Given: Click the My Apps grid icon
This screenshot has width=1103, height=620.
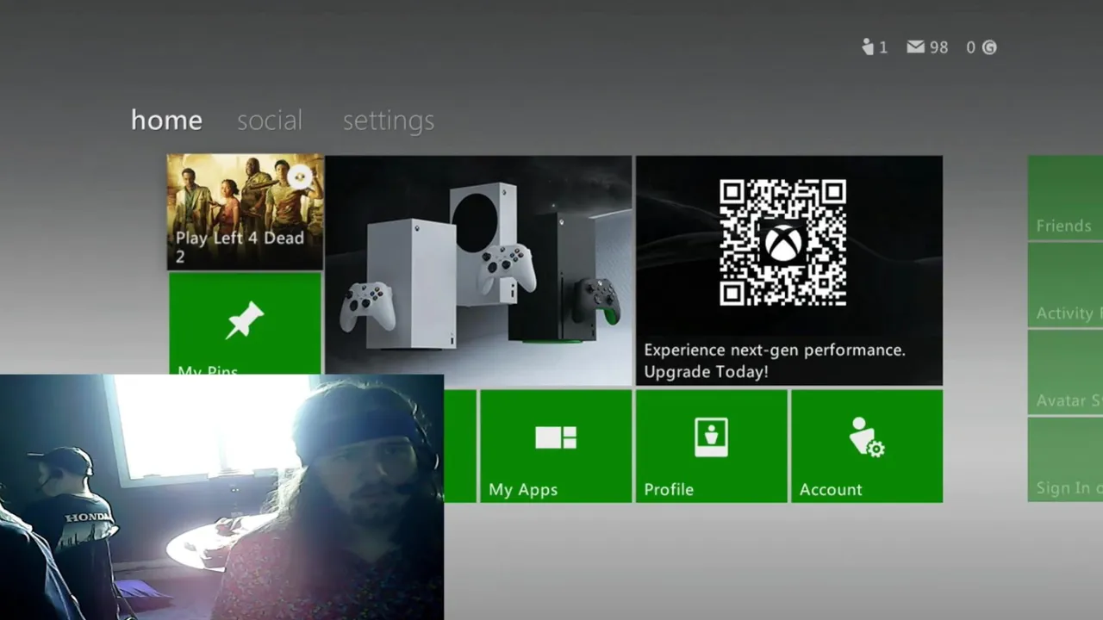Looking at the screenshot, I should tap(556, 437).
